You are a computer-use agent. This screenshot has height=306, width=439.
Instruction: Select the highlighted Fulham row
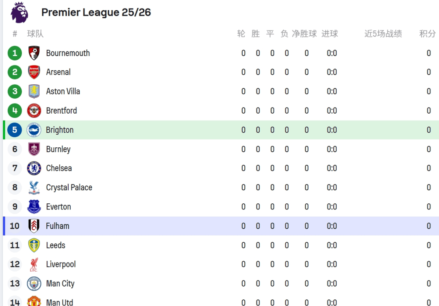tap(219, 226)
